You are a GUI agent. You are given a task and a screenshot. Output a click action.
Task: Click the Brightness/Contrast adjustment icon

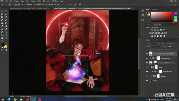click(152, 30)
